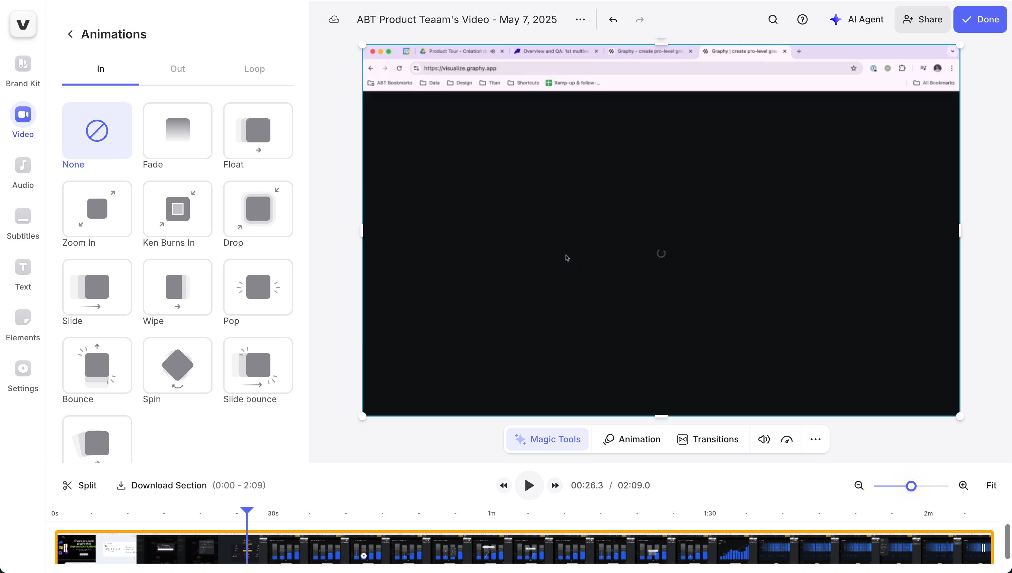Open the help question mark icon
1012x573 pixels.
pyautogui.click(x=803, y=19)
